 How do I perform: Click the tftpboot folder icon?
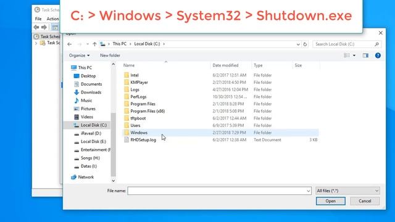point(127,118)
